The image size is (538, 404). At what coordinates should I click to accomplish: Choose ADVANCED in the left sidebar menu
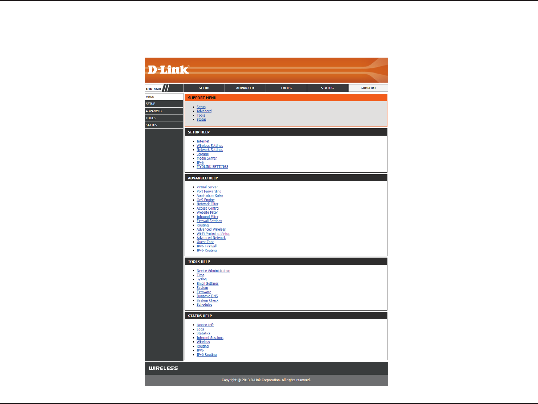coord(164,111)
